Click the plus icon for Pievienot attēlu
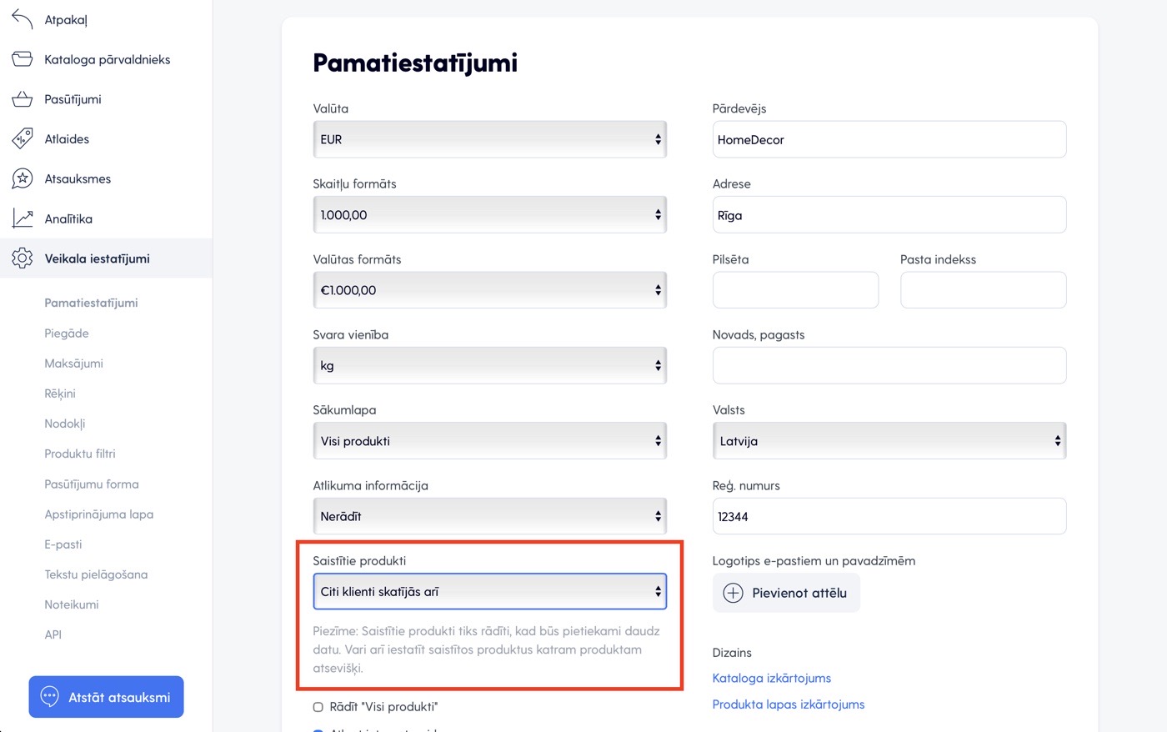 click(733, 593)
